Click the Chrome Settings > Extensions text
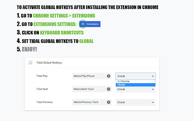 [64, 16]
